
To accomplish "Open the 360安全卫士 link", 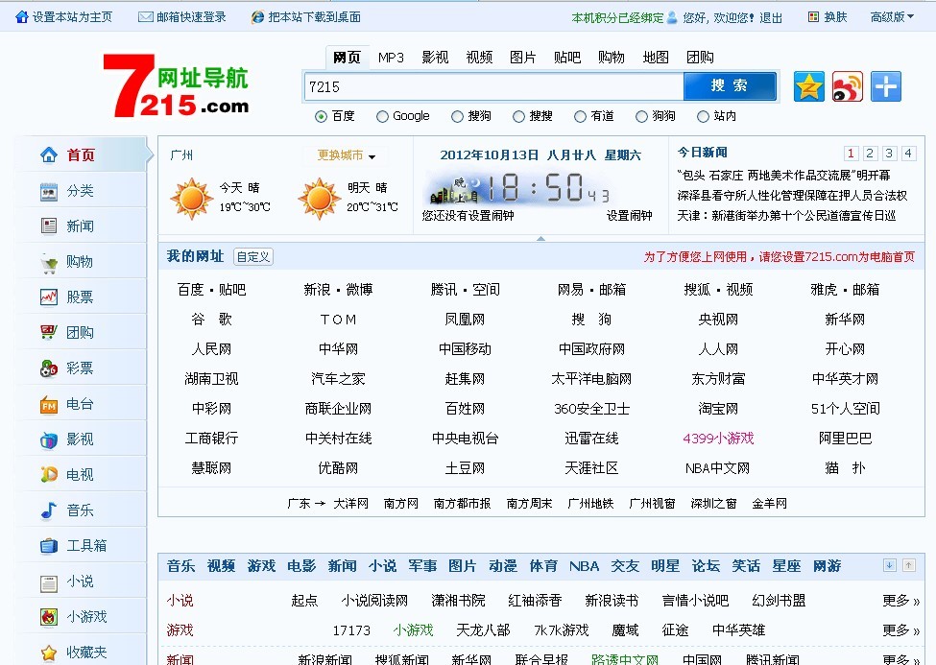I will tap(591, 409).
